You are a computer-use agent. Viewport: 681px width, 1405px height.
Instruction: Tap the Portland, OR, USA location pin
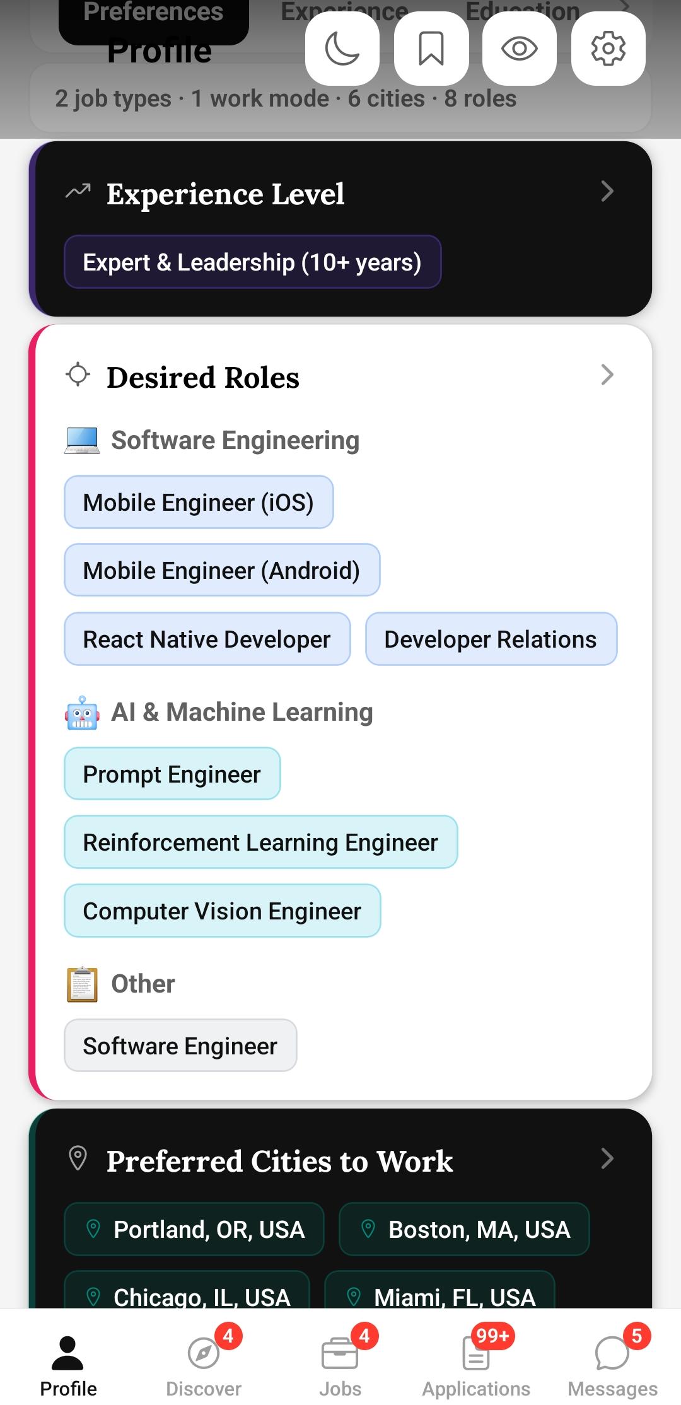[93, 1228]
